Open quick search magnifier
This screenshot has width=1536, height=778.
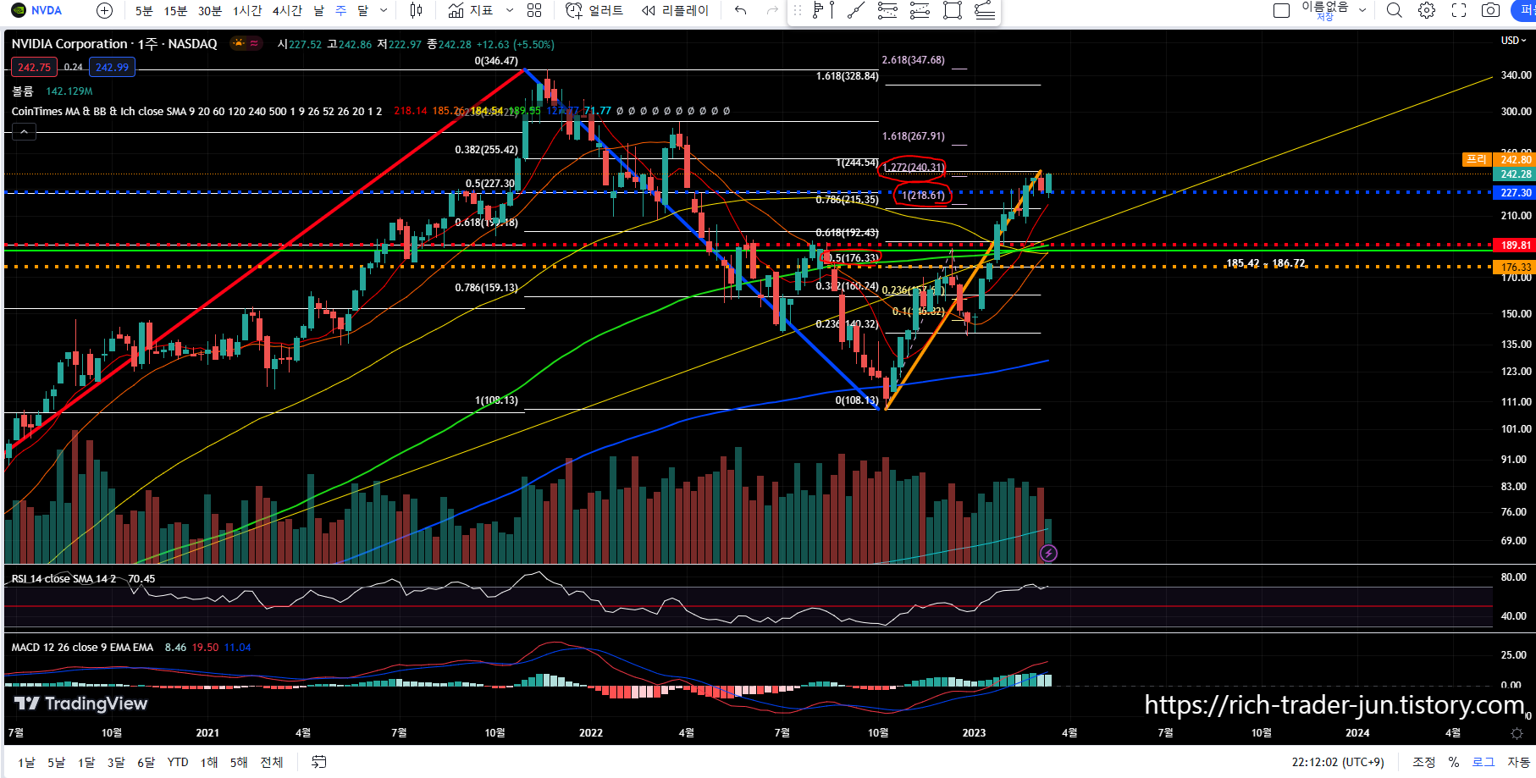click(1394, 10)
